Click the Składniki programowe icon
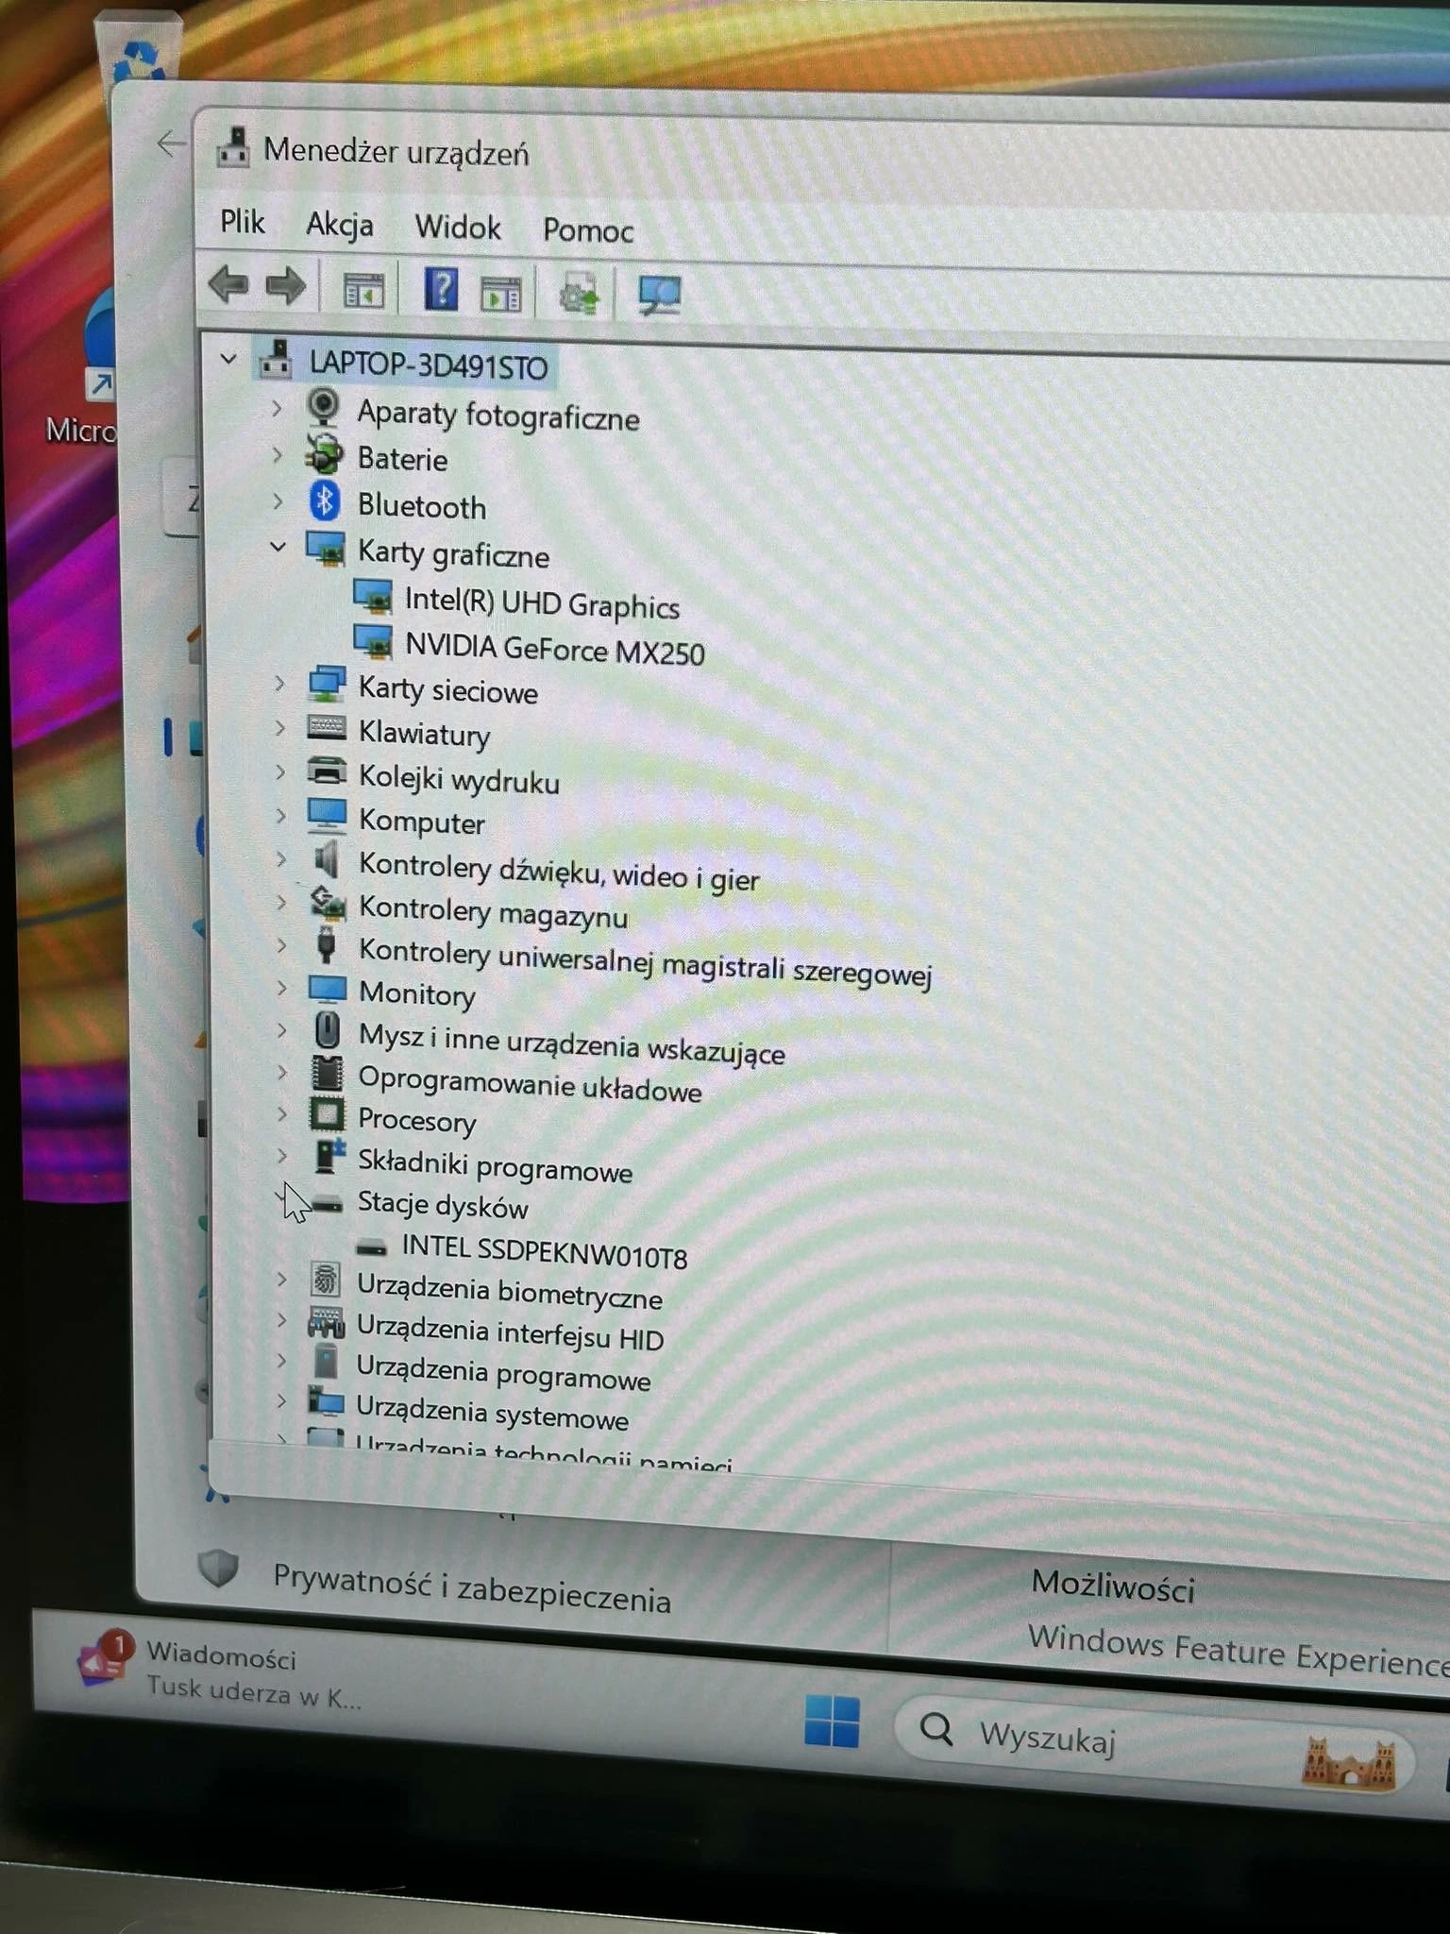Screen dimensions: 1450x1934 point(329,1156)
